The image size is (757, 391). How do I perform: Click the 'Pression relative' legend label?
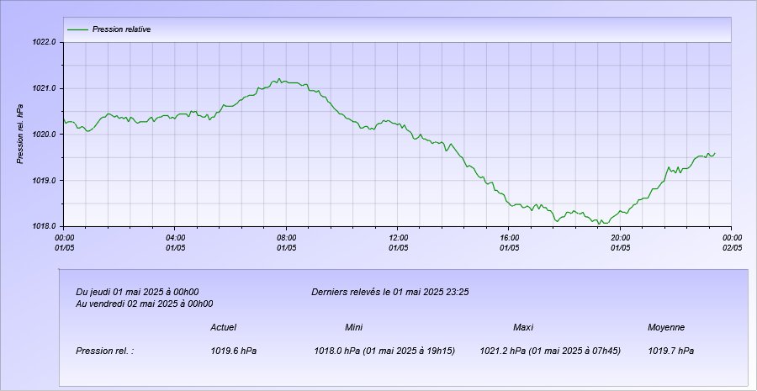(x=122, y=29)
